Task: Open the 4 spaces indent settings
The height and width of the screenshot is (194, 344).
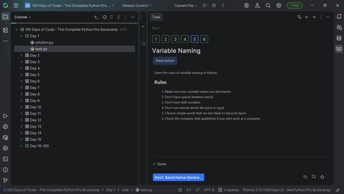Action: (229, 190)
